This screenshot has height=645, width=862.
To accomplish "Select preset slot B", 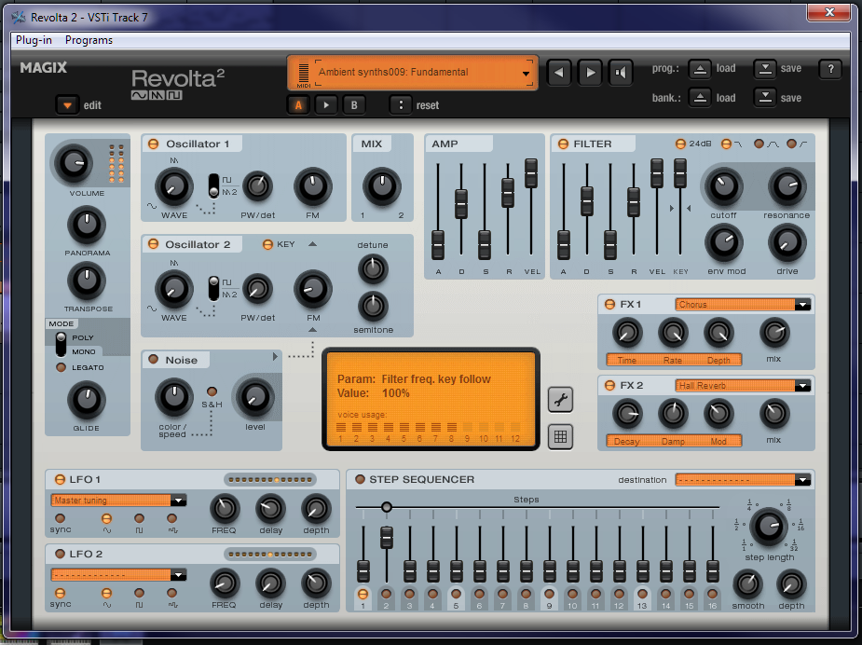I will pos(354,105).
